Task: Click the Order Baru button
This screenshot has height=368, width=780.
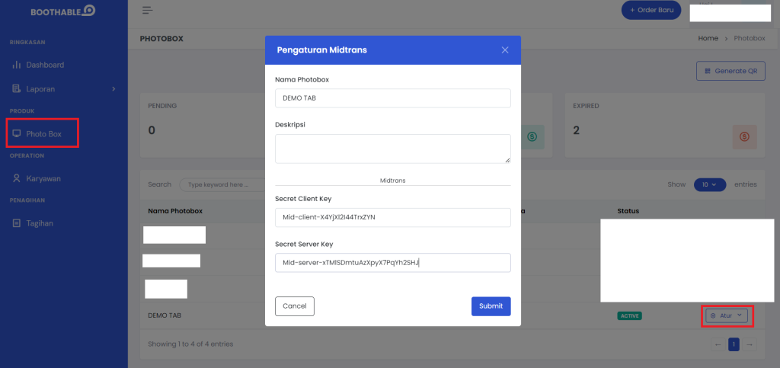Action: (651, 10)
